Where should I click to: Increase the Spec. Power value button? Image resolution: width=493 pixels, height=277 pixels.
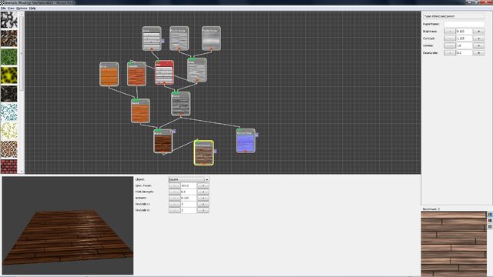203,185
